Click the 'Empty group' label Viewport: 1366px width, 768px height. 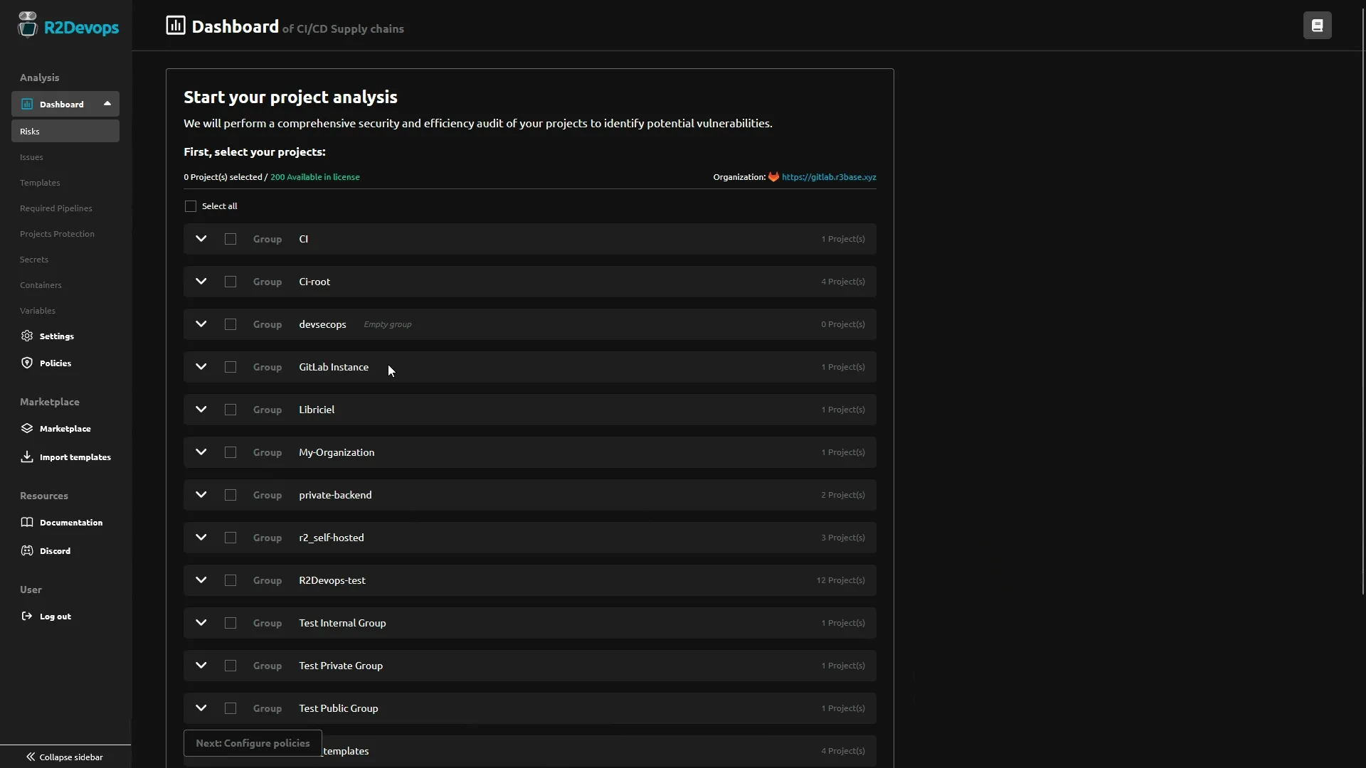click(387, 324)
